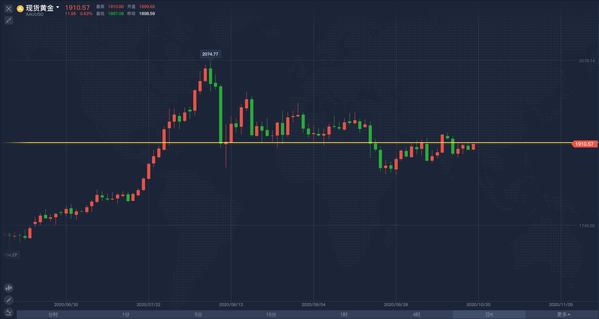Click the 现货黄金 title
Image resolution: width=599 pixels, height=319 pixels.
coord(40,8)
